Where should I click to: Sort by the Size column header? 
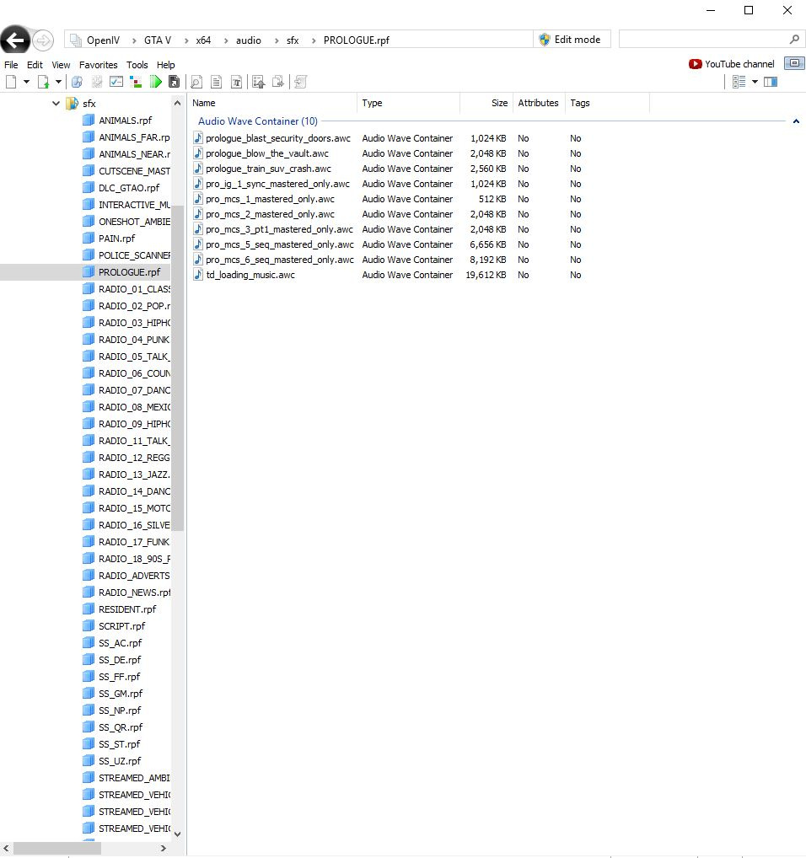486,103
